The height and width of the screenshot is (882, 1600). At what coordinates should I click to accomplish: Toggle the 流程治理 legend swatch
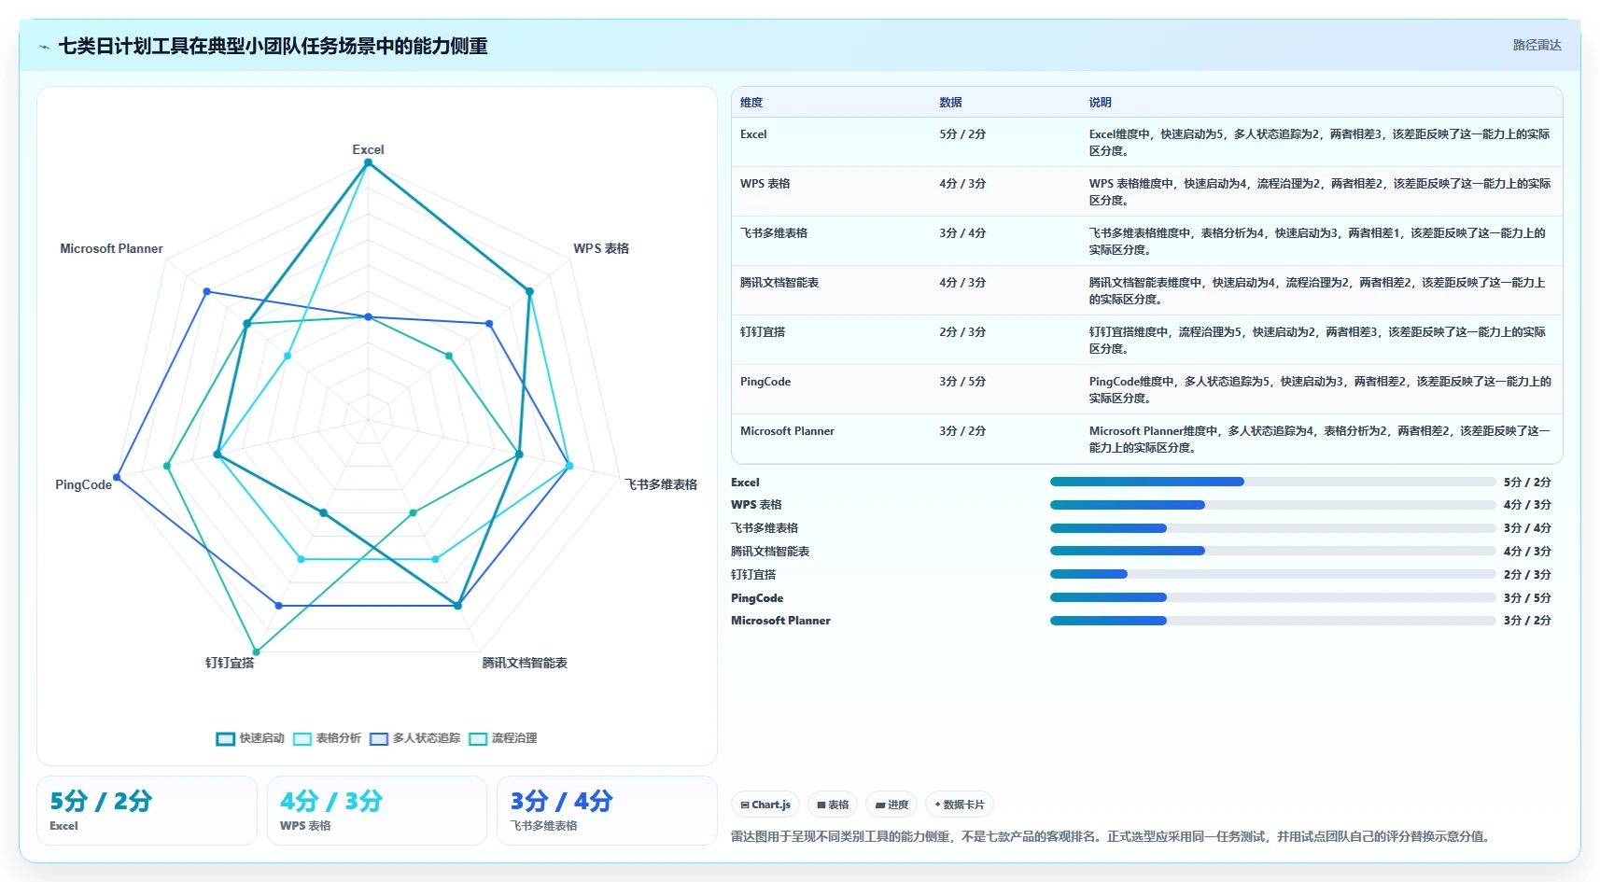coord(478,738)
